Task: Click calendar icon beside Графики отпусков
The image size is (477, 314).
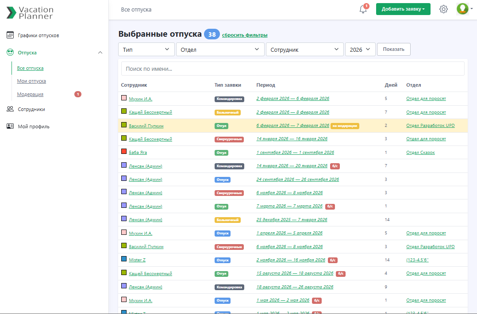Action: pos(10,35)
